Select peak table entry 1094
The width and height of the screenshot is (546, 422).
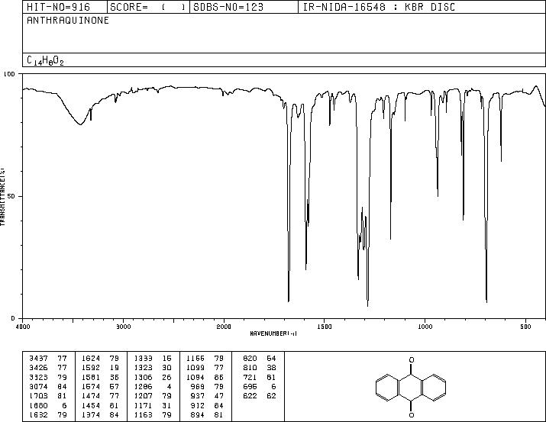pos(195,377)
